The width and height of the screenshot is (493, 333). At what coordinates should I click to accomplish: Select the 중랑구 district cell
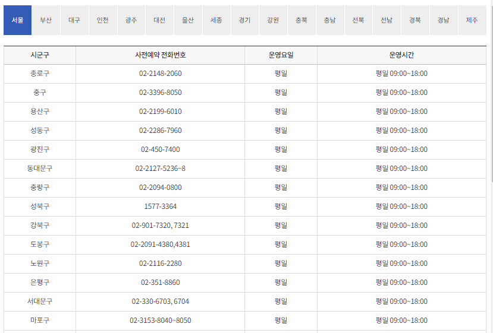click(x=40, y=188)
